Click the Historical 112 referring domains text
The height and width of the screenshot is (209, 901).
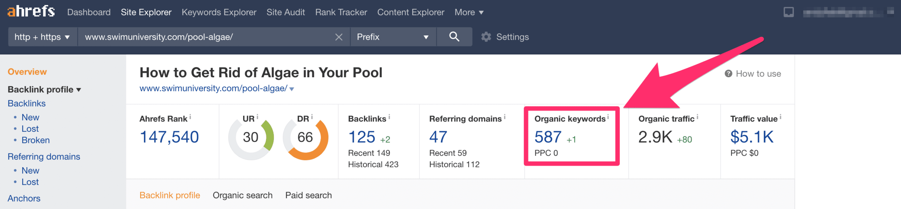pyautogui.click(x=454, y=164)
